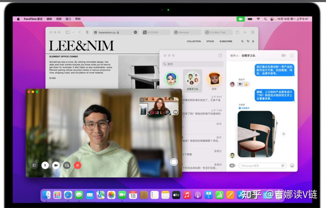Add a new Safari tab
326x208 pixels.
tap(245, 32)
